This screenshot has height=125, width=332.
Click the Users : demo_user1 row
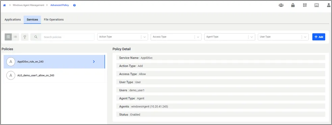[x=221, y=90]
